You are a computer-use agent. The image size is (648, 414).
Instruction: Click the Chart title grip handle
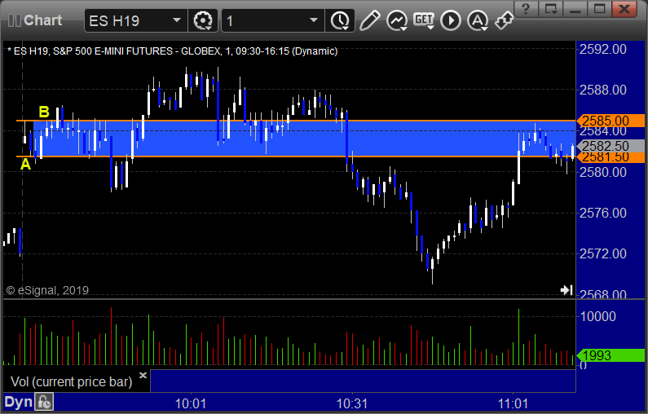15,20
